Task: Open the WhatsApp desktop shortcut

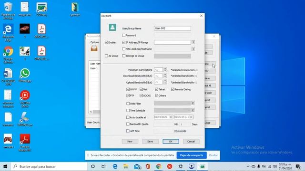Action: tap(25, 75)
